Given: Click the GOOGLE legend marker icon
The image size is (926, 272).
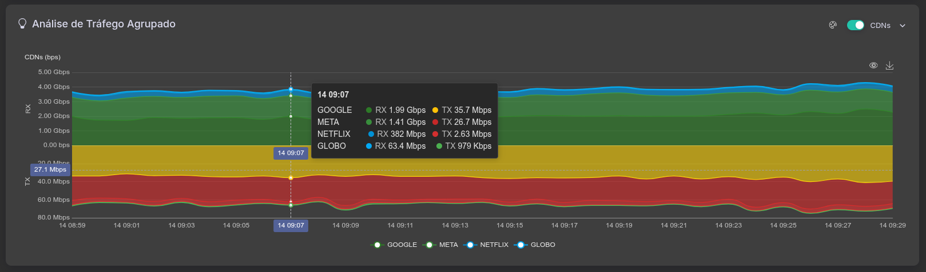Looking at the screenshot, I should click(x=377, y=245).
